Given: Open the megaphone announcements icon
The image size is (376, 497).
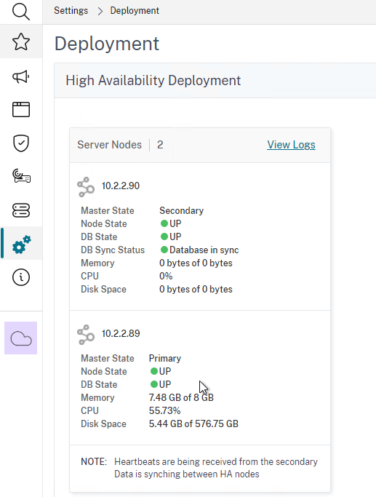Looking at the screenshot, I should pos(21,76).
